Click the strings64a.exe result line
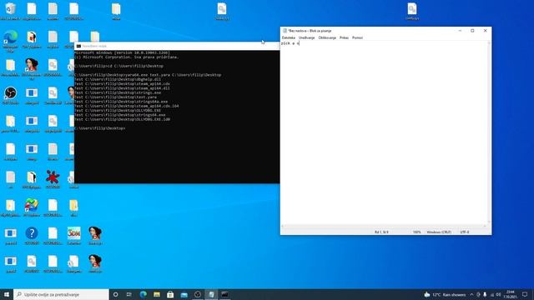Image resolution: width=534 pixels, height=300 pixels. [x=121, y=102]
